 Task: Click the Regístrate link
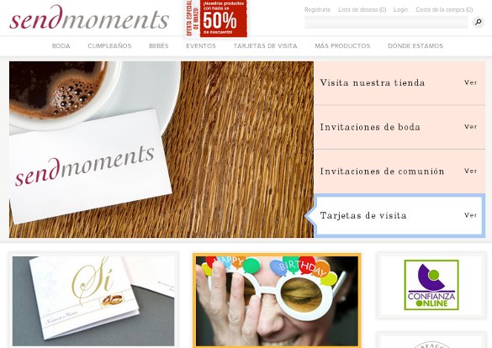(x=317, y=10)
